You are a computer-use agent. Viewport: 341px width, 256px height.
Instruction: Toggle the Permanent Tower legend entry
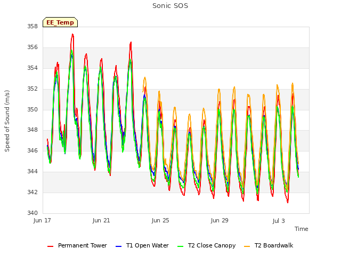click(x=77, y=245)
